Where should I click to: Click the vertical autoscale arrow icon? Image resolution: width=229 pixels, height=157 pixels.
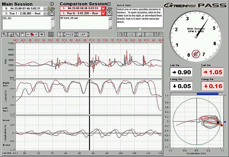click(60, 34)
